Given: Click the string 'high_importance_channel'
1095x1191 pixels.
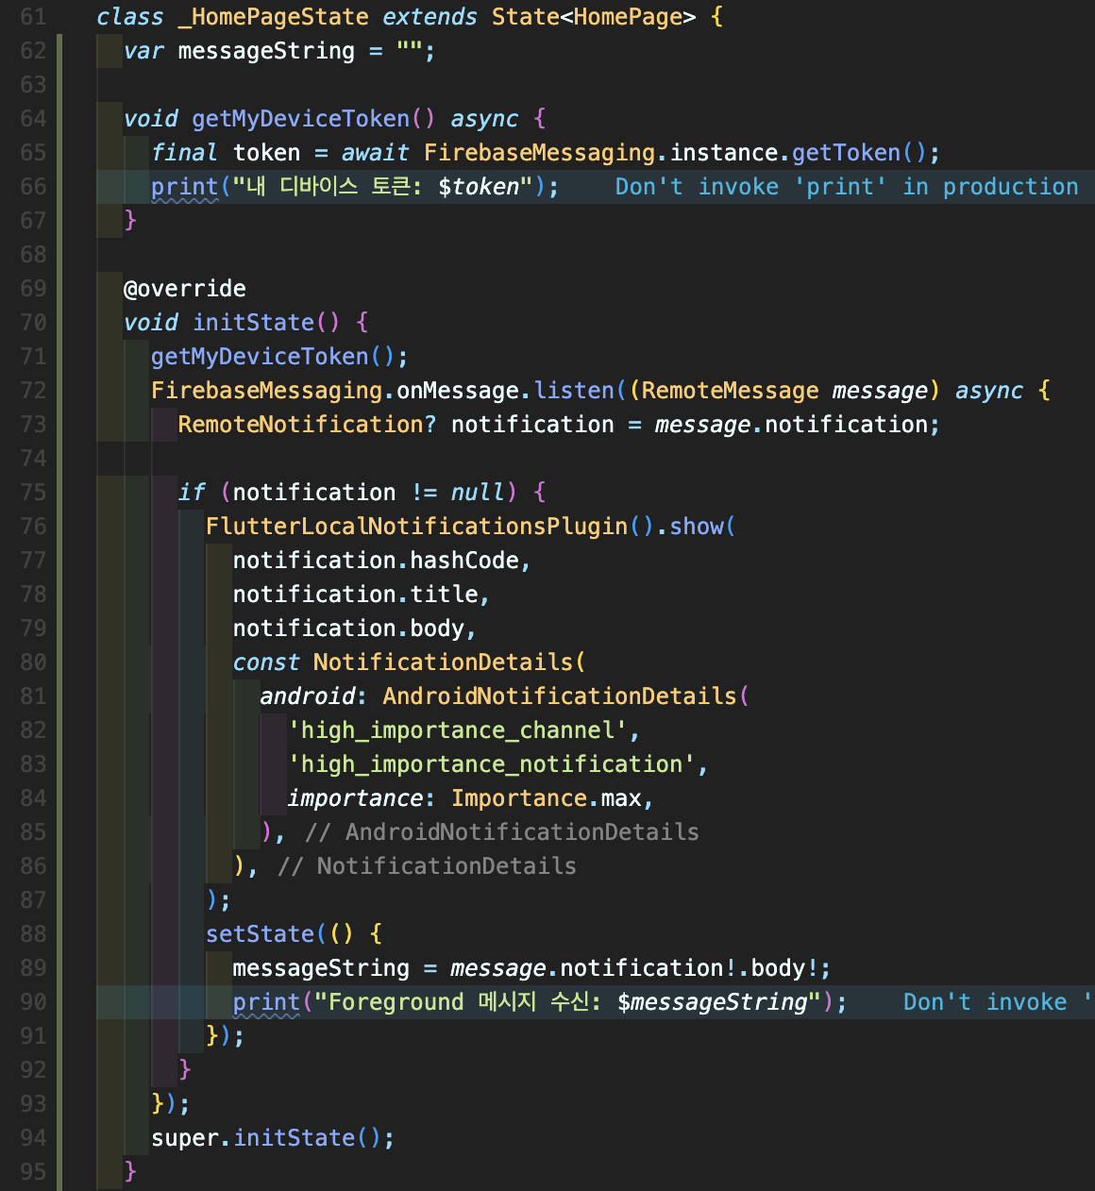Looking at the screenshot, I should point(458,730).
